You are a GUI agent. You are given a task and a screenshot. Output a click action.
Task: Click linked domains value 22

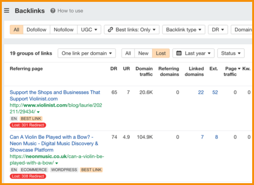pyautogui.click(x=201, y=92)
